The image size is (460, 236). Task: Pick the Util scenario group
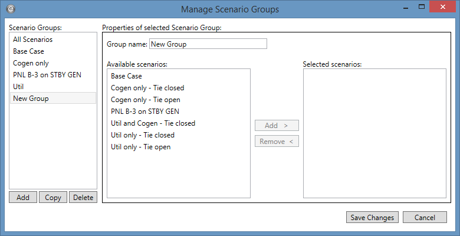click(18, 87)
